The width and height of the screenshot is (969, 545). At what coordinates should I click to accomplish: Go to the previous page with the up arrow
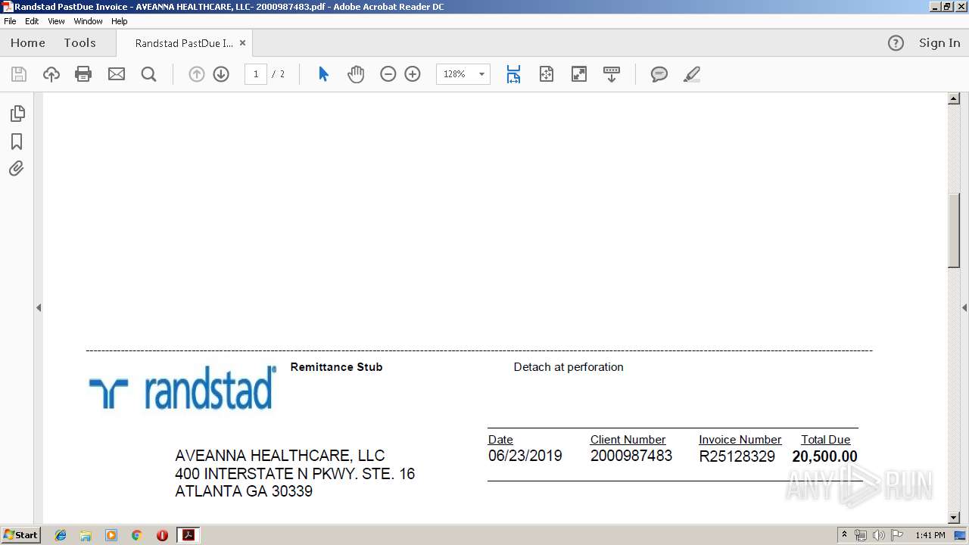click(x=197, y=74)
